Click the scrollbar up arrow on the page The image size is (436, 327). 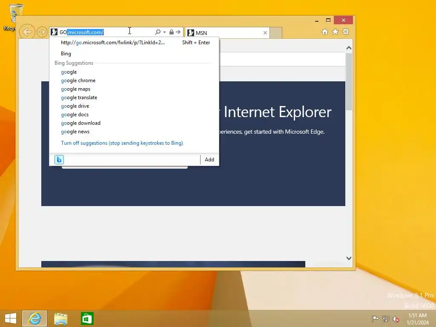(x=349, y=48)
